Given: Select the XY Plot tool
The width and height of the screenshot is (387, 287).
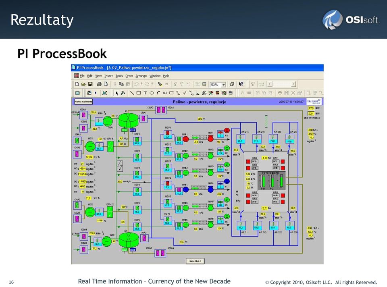Looking at the screenshot, I should (204, 93).
